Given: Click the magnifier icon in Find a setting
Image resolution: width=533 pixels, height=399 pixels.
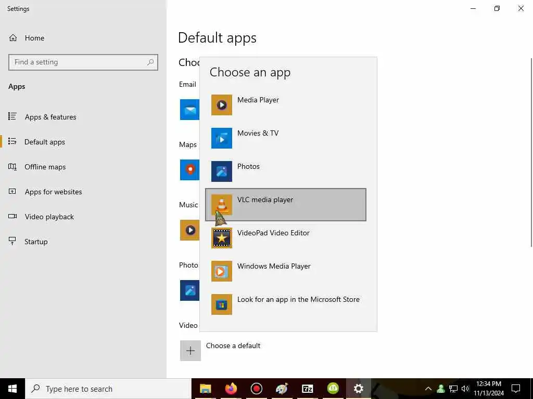Looking at the screenshot, I should coord(150,62).
